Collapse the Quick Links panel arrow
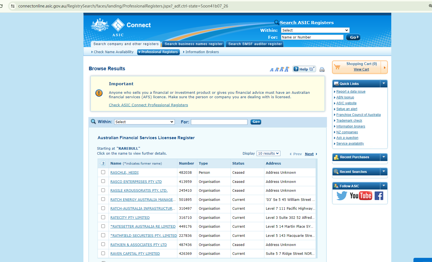This screenshot has width=432, height=262. coord(384,84)
